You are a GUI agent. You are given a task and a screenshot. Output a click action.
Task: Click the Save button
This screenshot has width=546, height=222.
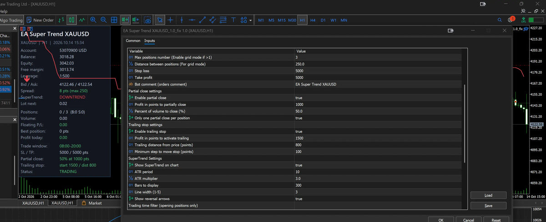coord(488,206)
